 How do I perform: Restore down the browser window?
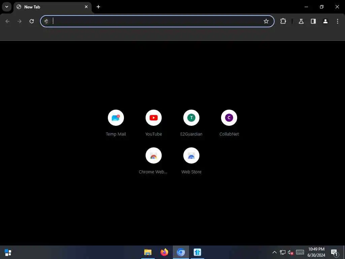click(x=322, y=7)
